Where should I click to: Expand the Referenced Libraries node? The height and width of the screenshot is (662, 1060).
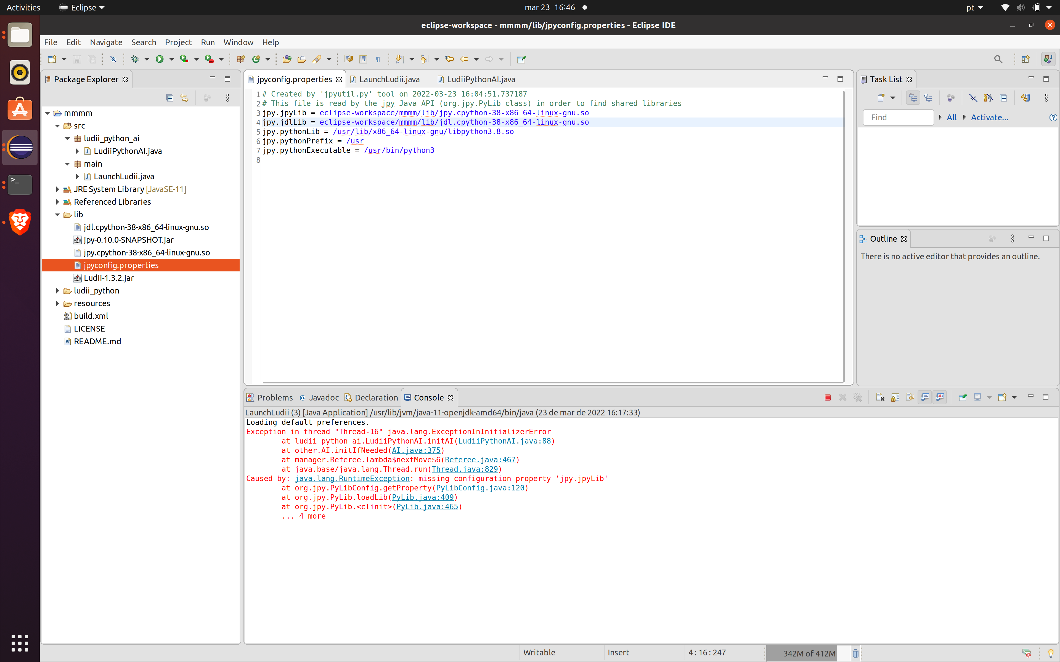tap(57, 202)
